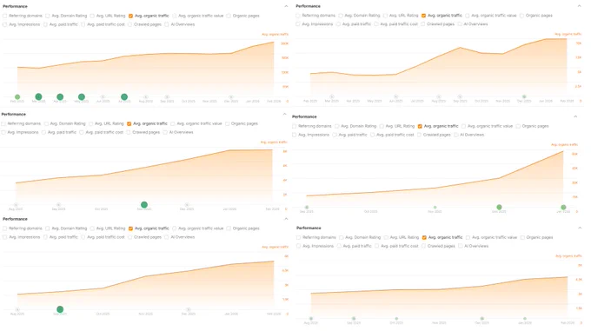Open the Nov 2025 small green marker in middle-right chart
The width and height of the screenshot is (591, 331).
[435, 208]
